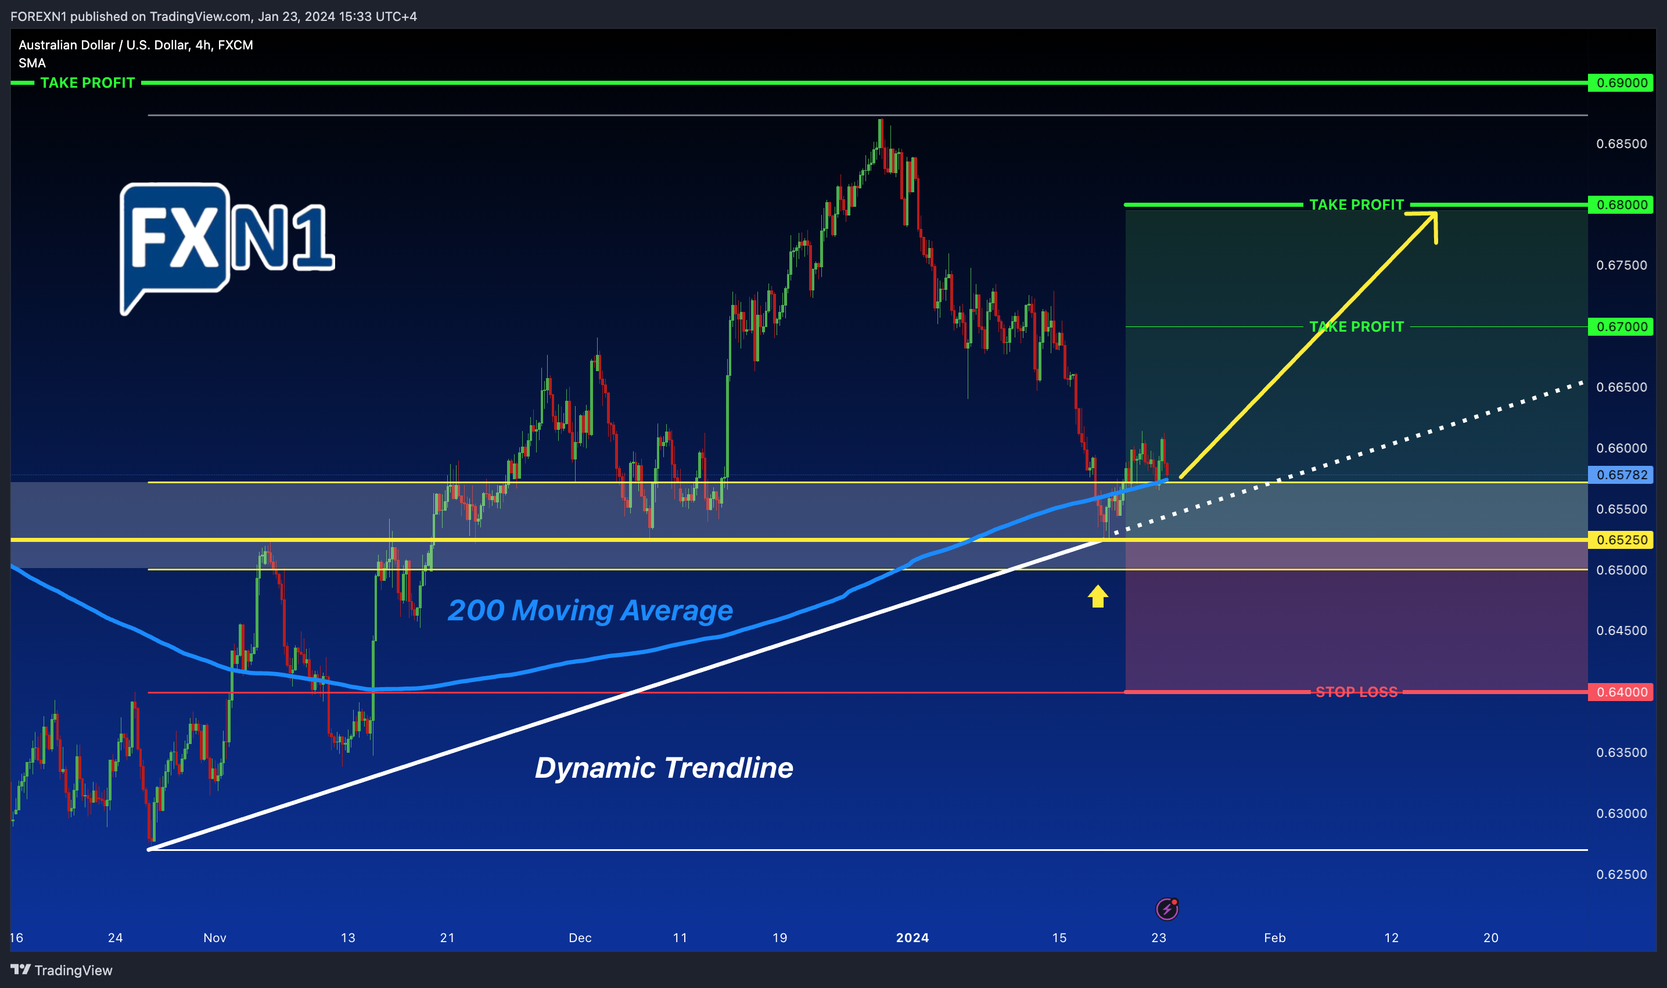Click the STOP LOSS line label
The image size is (1667, 988).
coord(1356,692)
